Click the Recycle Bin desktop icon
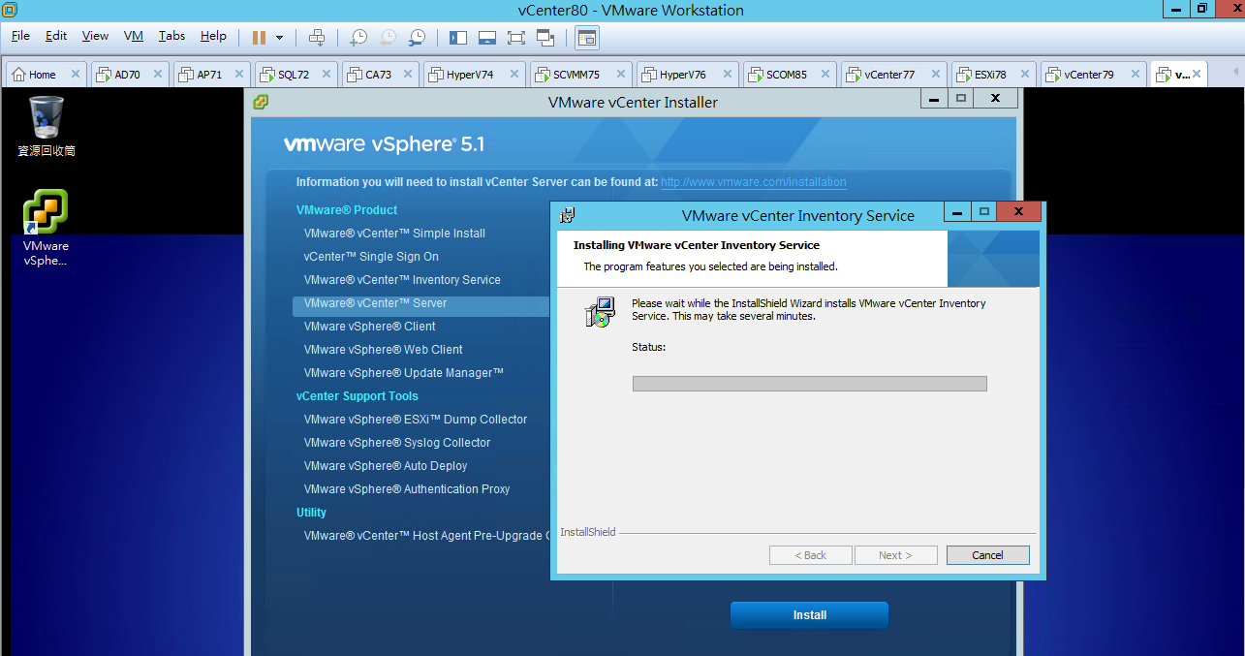Screen dimensions: 1245x656 pos(47,126)
